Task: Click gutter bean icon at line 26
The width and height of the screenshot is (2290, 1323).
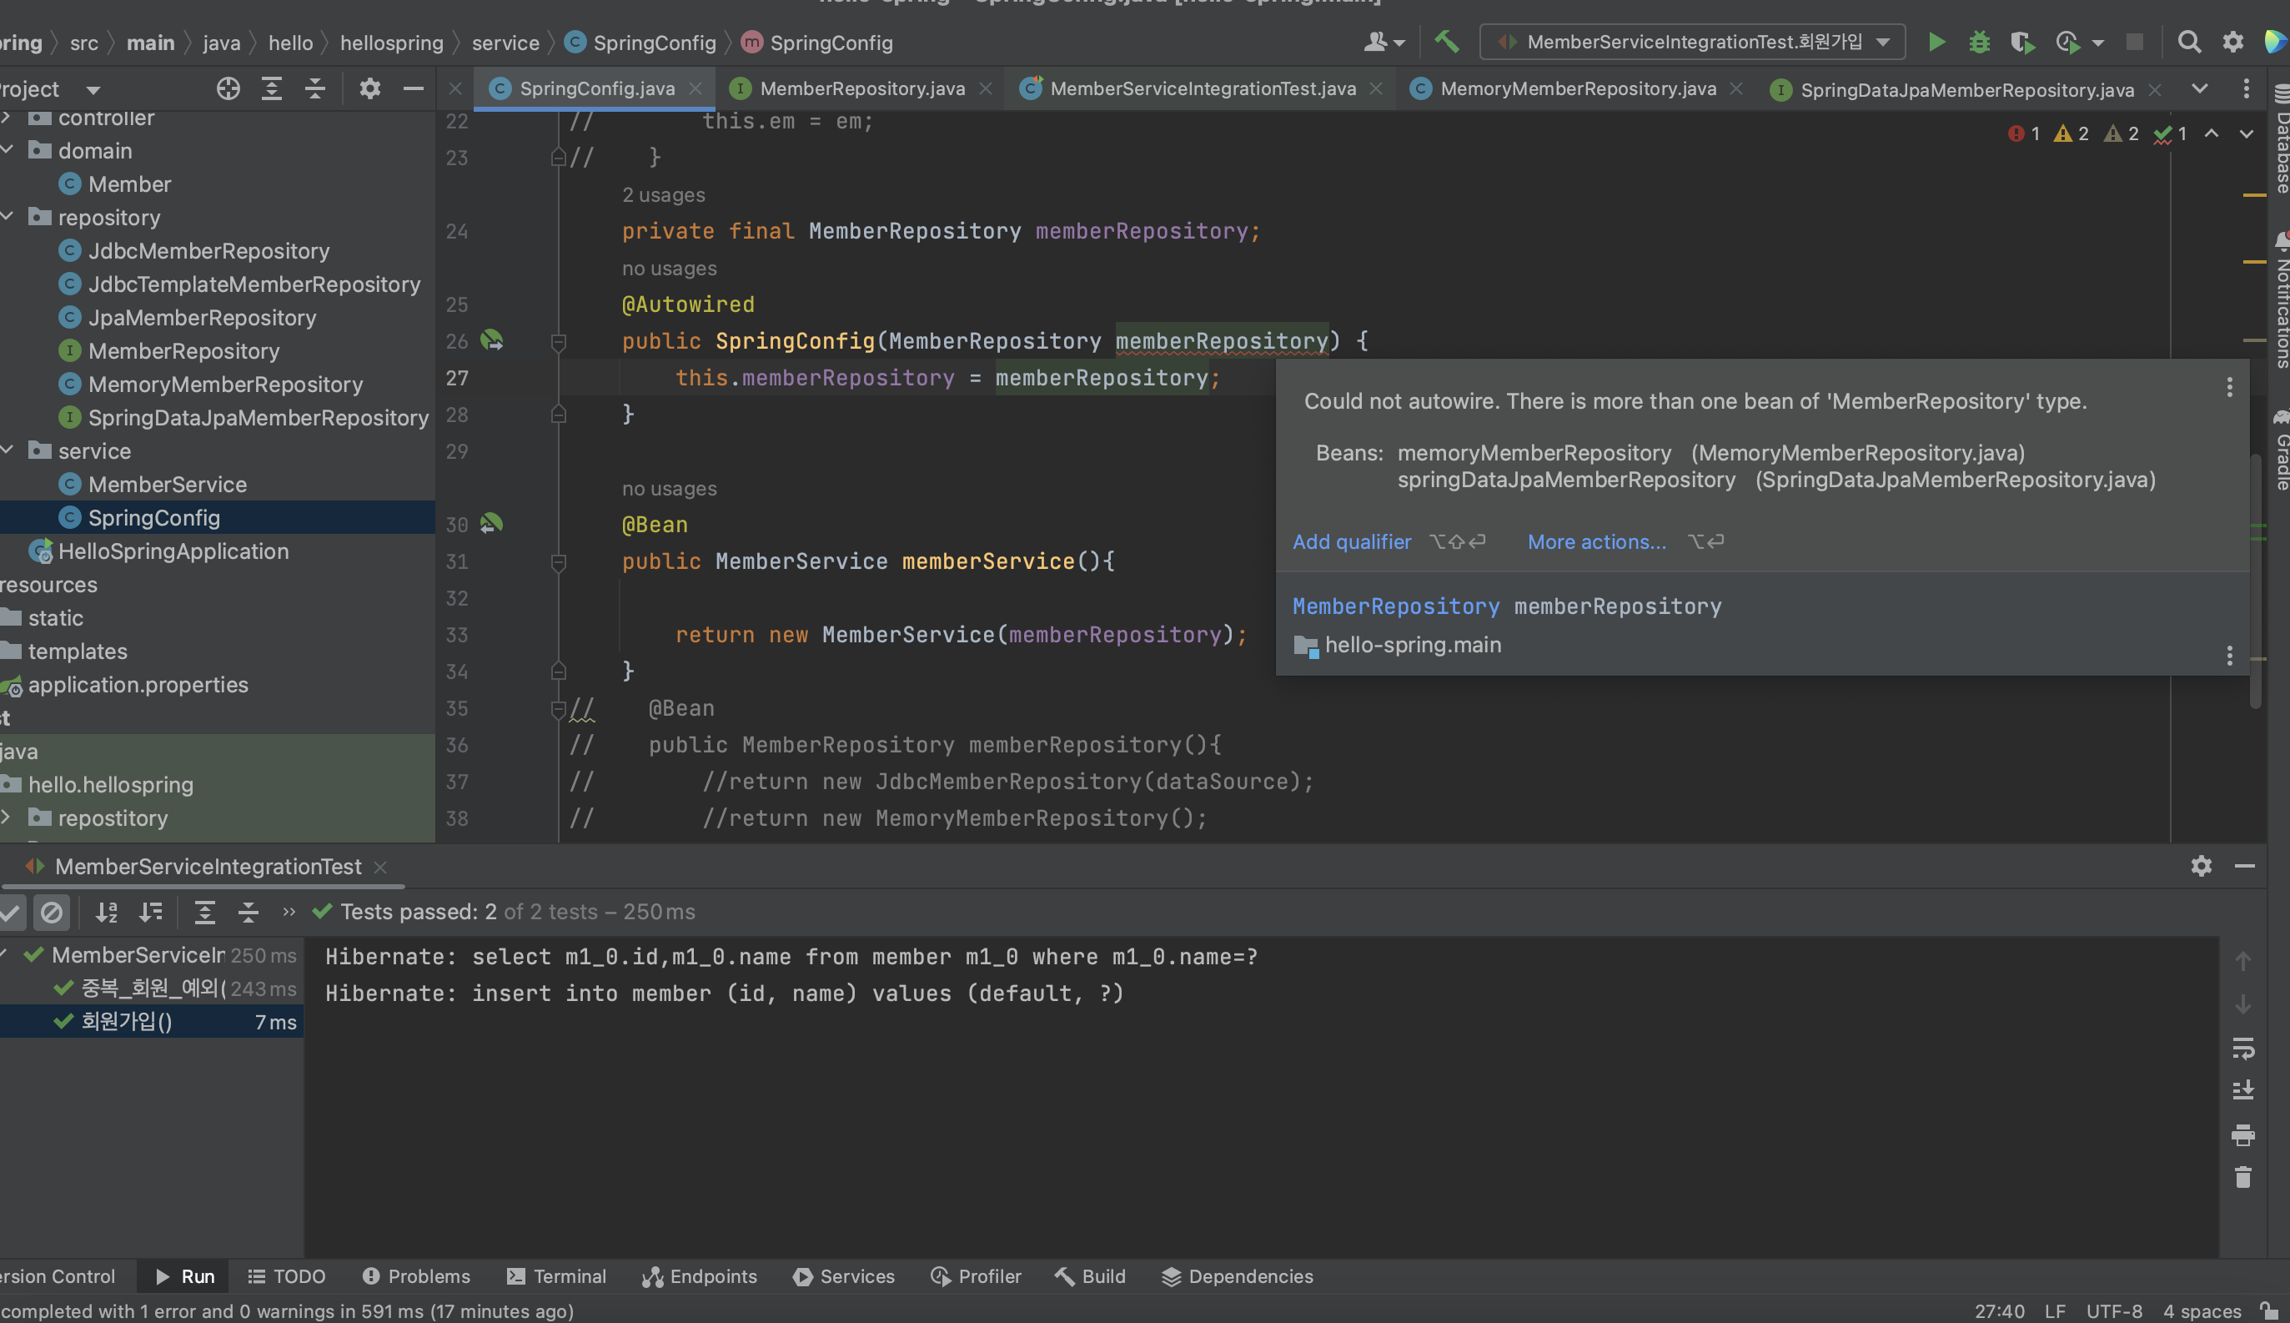Action: click(x=491, y=340)
